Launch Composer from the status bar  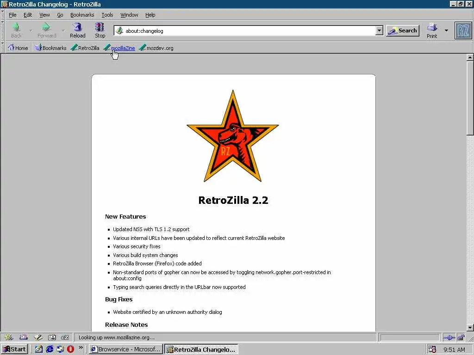(x=38, y=337)
